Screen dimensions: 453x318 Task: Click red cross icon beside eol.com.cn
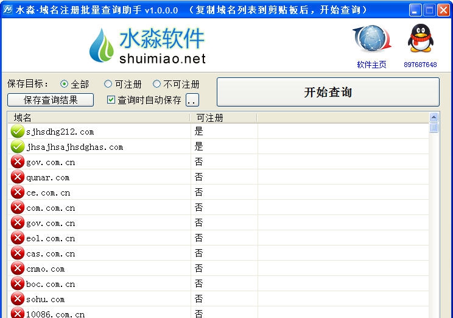pyautogui.click(x=17, y=238)
